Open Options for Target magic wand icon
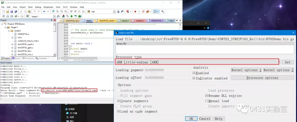 (x=58, y=16)
